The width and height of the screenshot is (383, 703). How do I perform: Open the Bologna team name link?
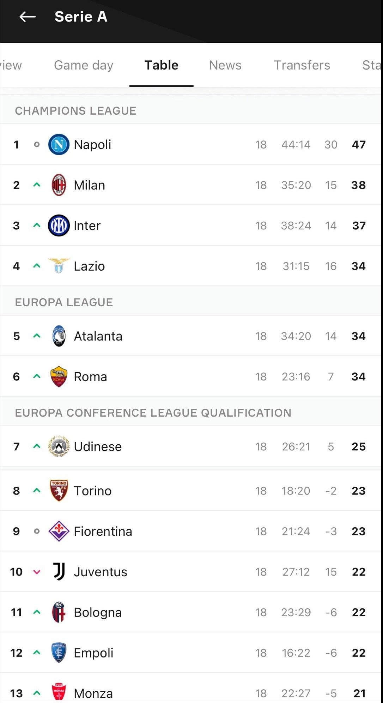(x=98, y=612)
